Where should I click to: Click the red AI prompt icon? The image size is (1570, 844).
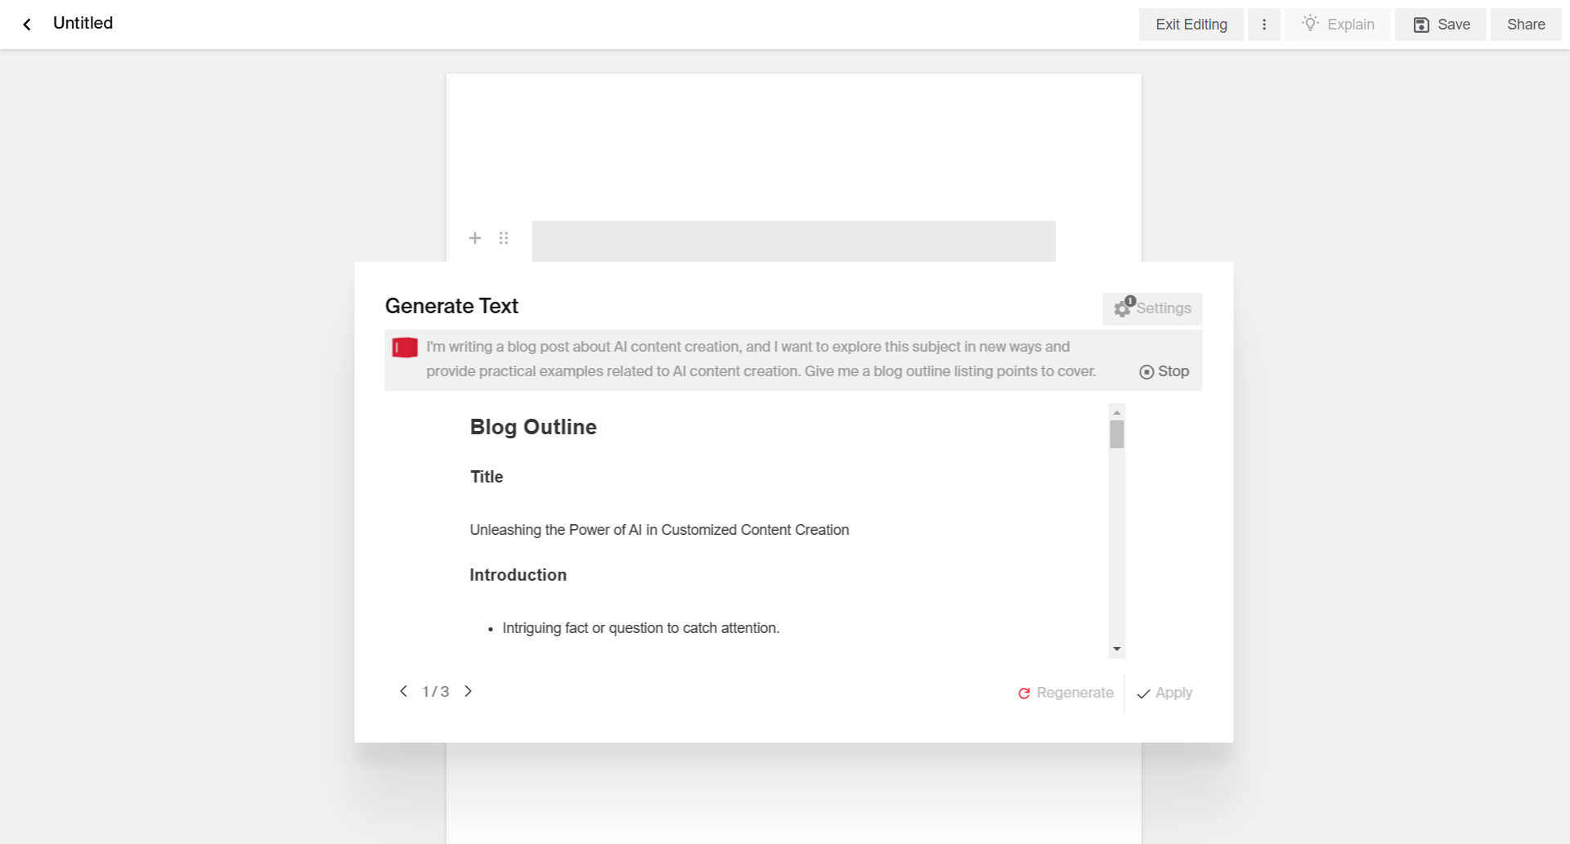point(405,348)
